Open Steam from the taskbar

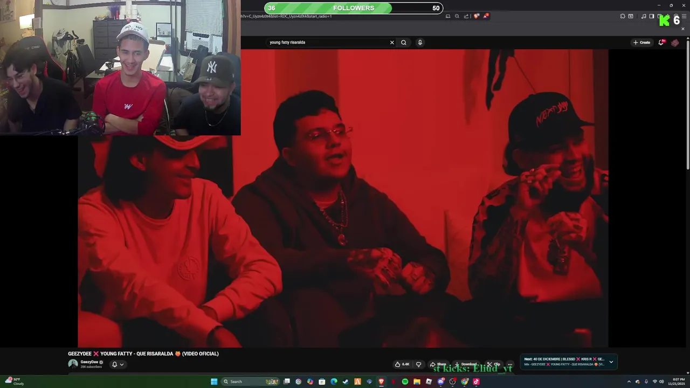coord(346,382)
